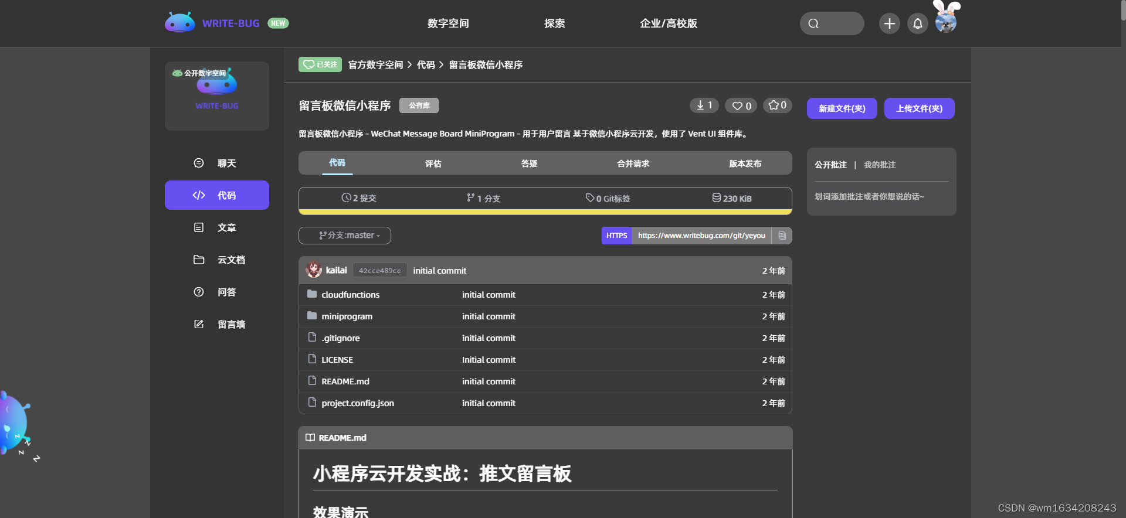The width and height of the screenshot is (1126, 518).
Task: Click the README.md book icon
Action: [x=310, y=438]
